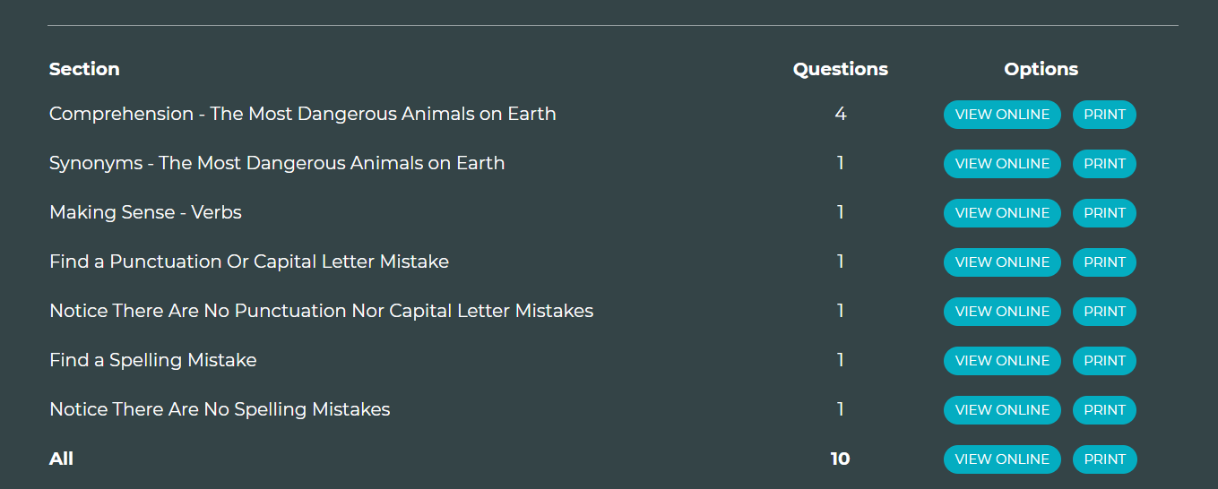Print the Comprehension section

click(x=1104, y=115)
